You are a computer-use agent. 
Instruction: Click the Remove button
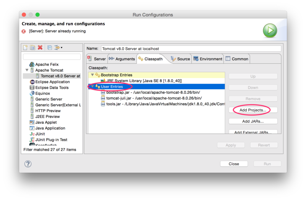[253, 99]
